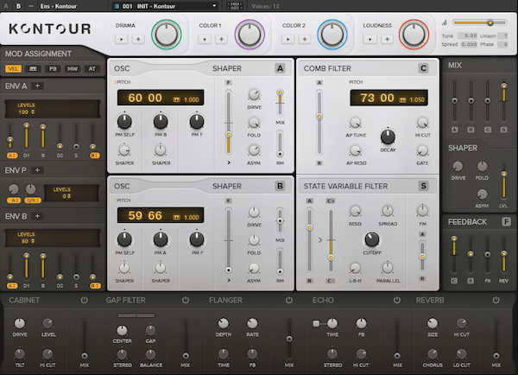Click the Color 2 plus button
Image resolution: width=518 pixels, height=375 pixels.
tap(305, 40)
